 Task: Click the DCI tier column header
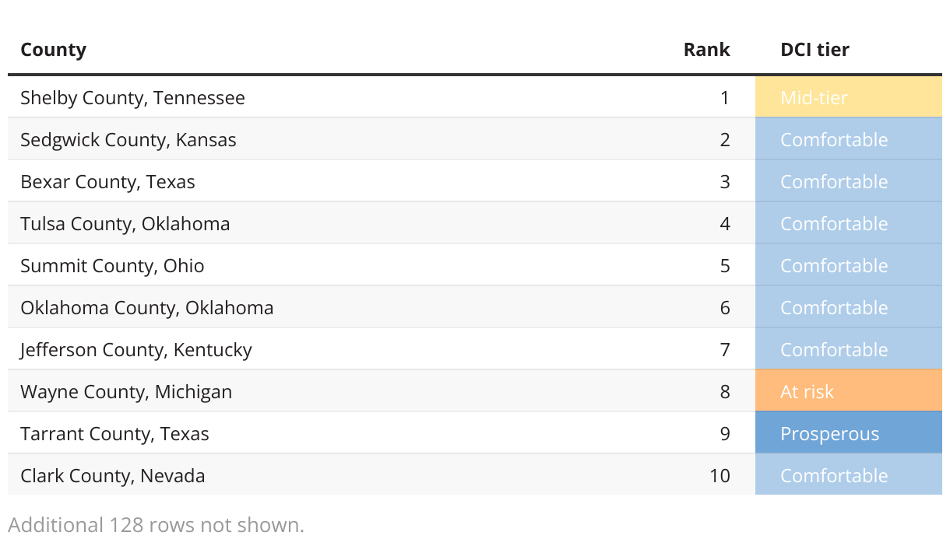coord(815,50)
